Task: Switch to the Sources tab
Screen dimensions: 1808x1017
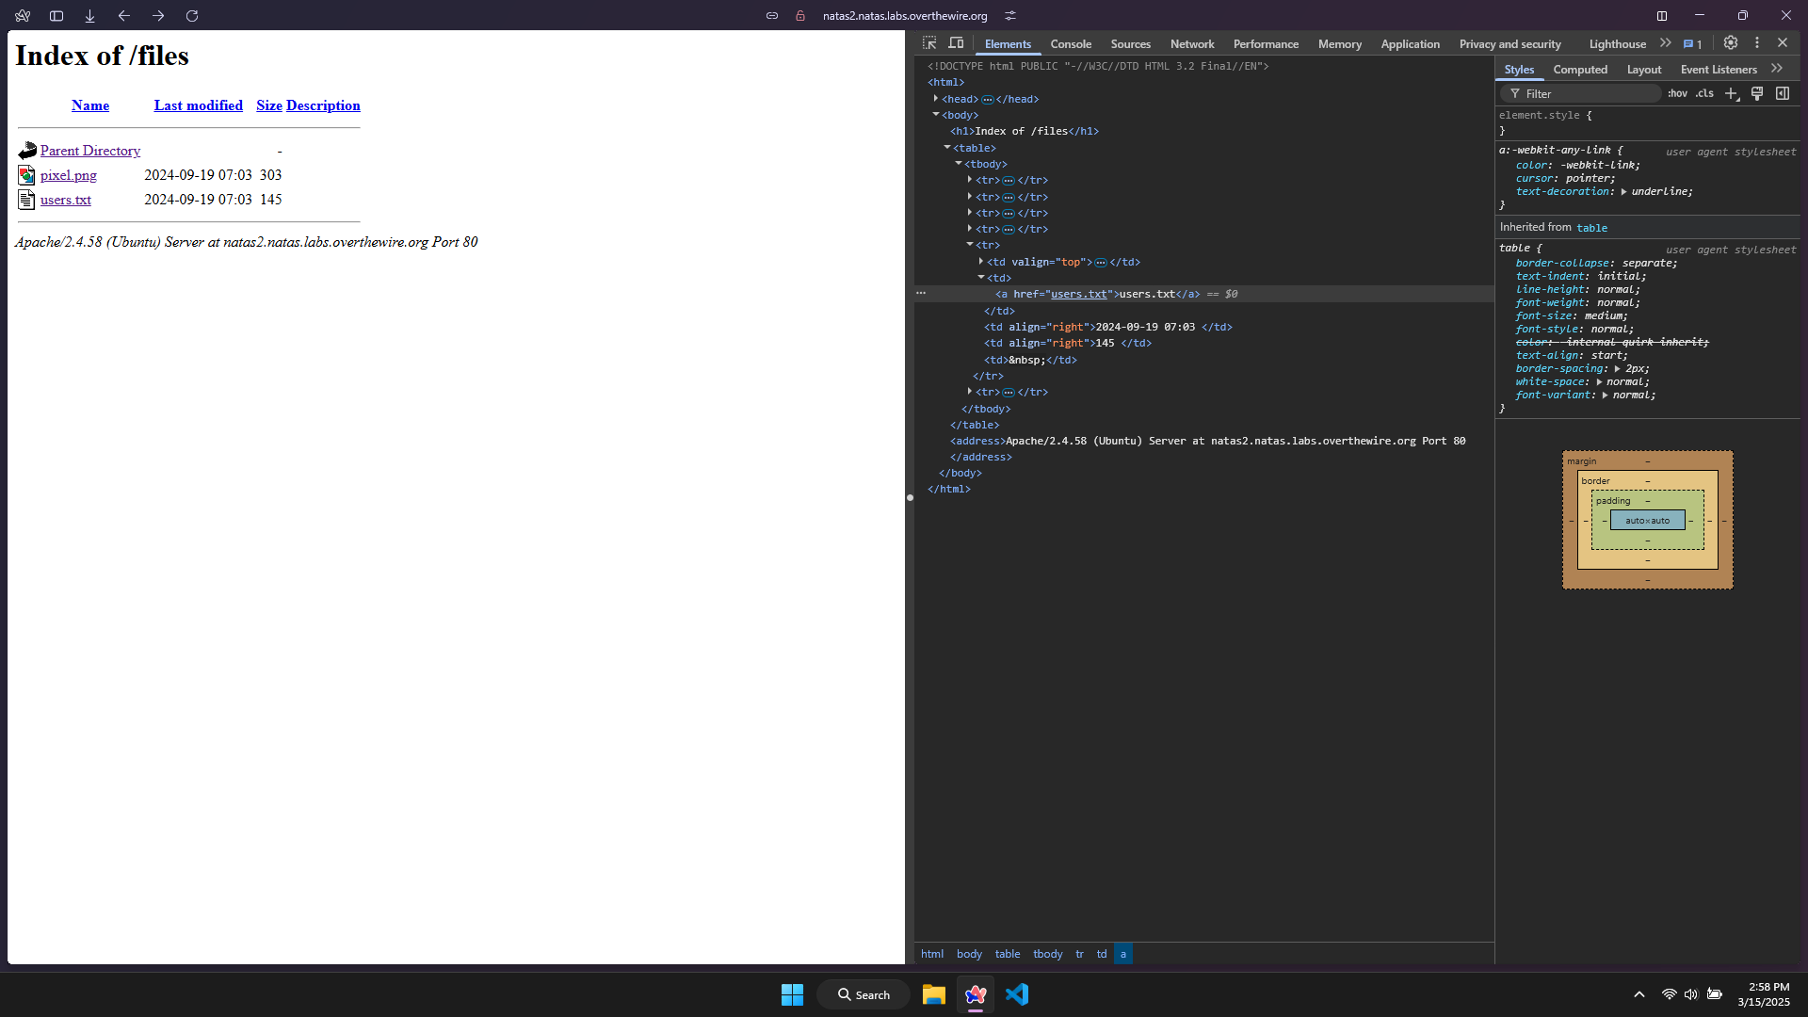Action: click(1131, 44)
